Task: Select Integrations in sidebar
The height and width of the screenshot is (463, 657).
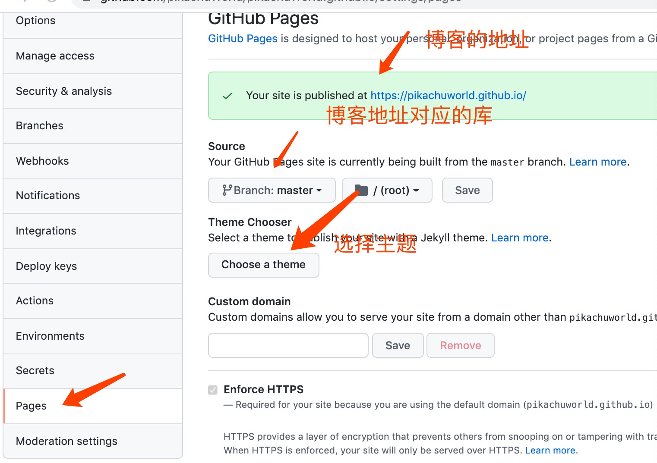Action: point(93,231)
